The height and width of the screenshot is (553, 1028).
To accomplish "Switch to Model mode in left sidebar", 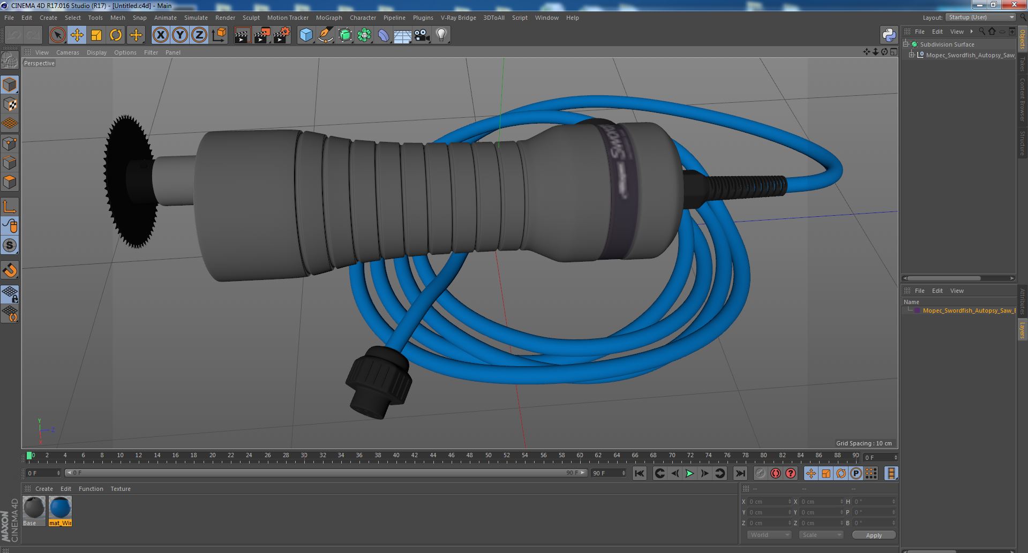I will [x=10, y=85].
